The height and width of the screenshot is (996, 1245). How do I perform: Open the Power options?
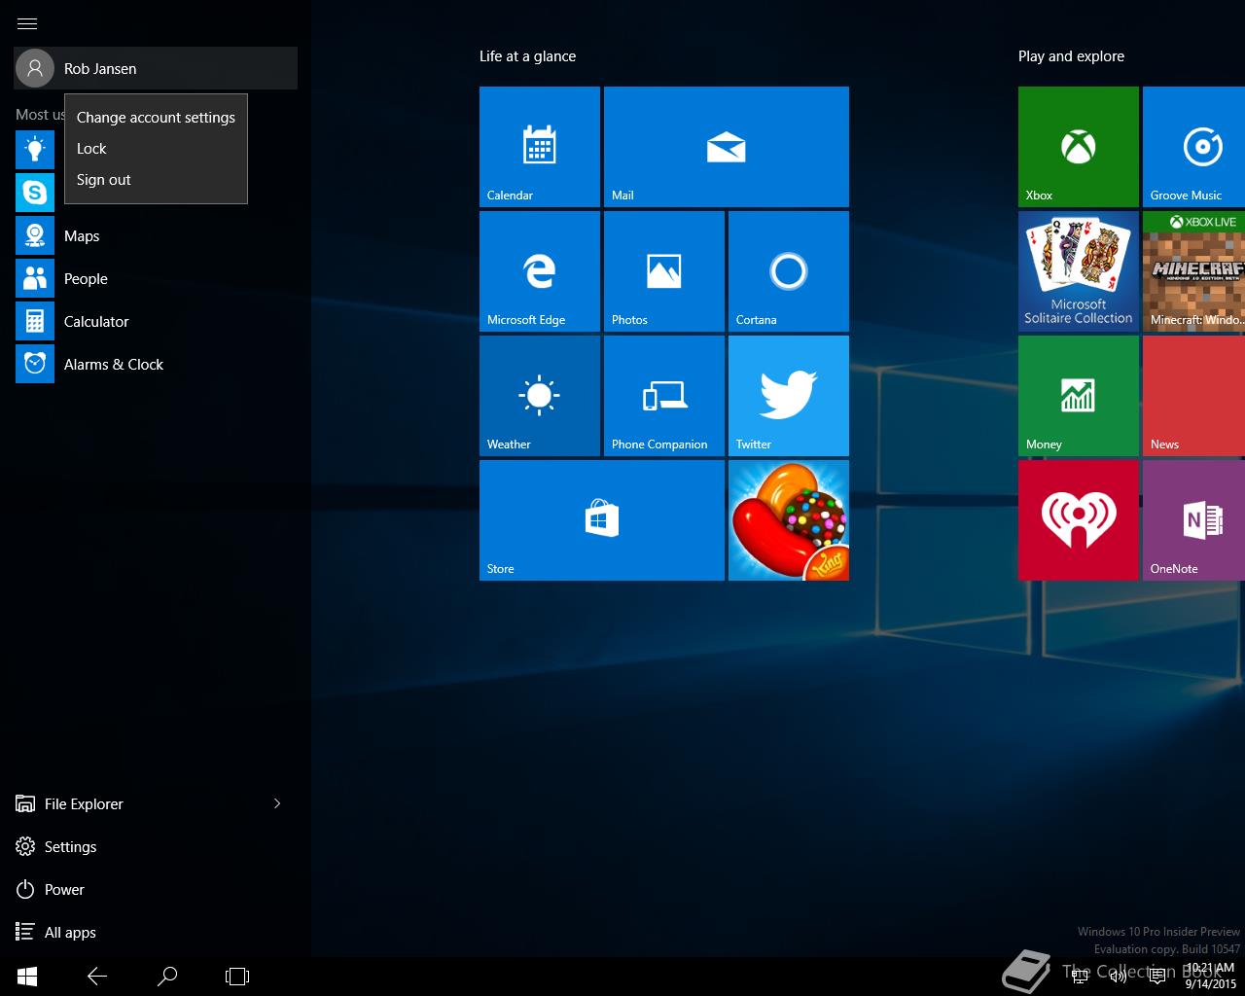click(x=156, y=889)
